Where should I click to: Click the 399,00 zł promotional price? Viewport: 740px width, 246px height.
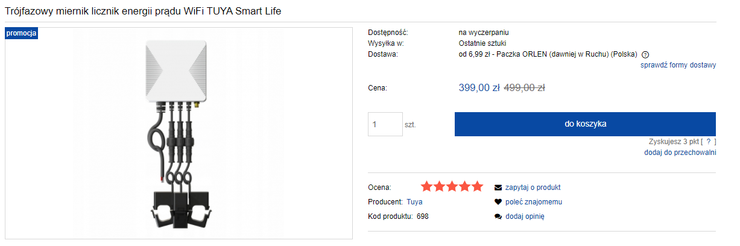pyautogui.click(x=479, y=87)
